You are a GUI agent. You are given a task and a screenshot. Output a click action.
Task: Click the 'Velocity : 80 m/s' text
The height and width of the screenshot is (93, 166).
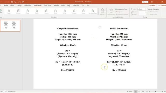coord(119,45)
